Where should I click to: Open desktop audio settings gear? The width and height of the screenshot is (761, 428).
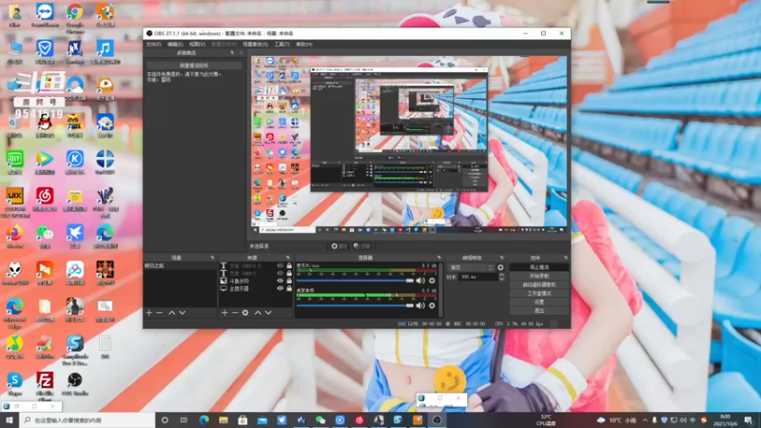tap(432, 305)
